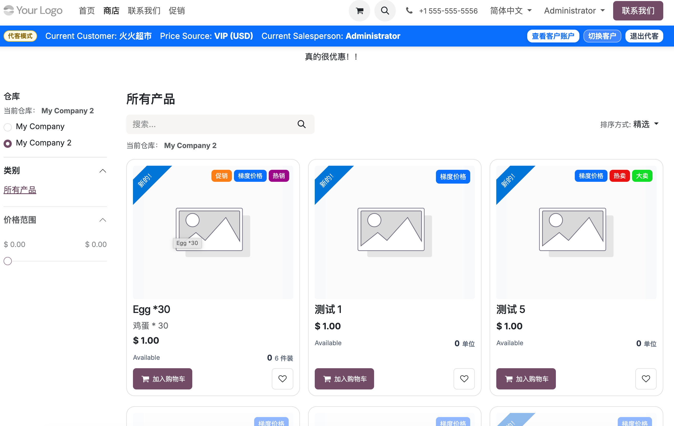Click the purple 联系我们 button
Viewport: 674px width, 426px height.
[638, 11]
